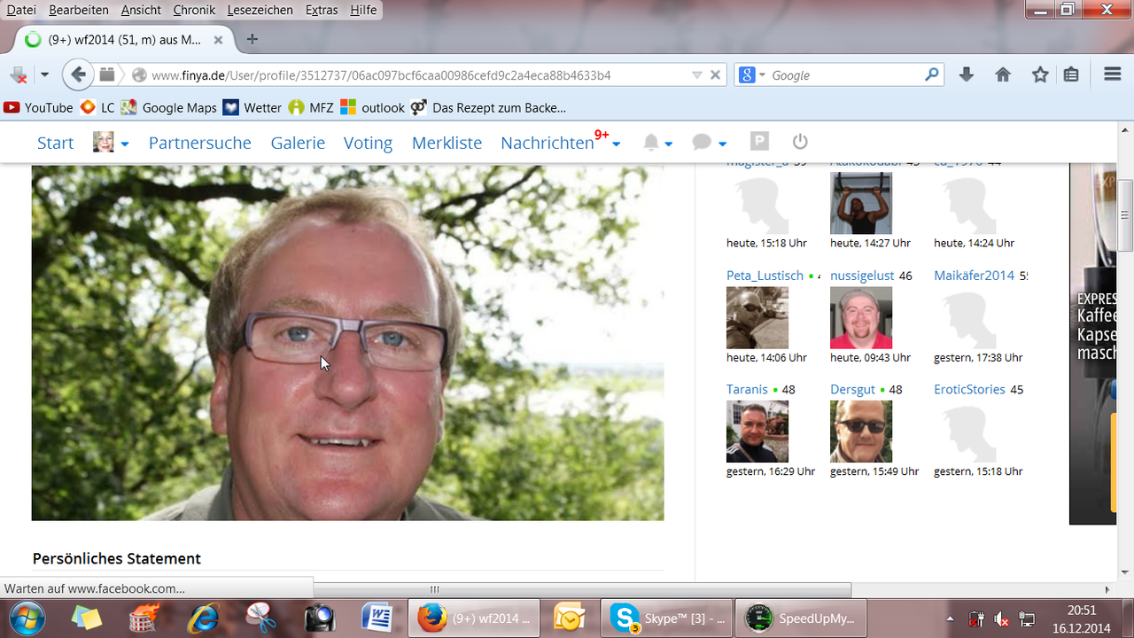Open the Google Maps bookmark

pyautogui.click(x=169, y=107)
